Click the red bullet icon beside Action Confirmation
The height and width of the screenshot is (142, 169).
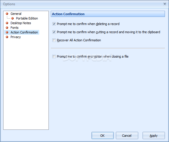pyautogui.click(x=7, y=32)
